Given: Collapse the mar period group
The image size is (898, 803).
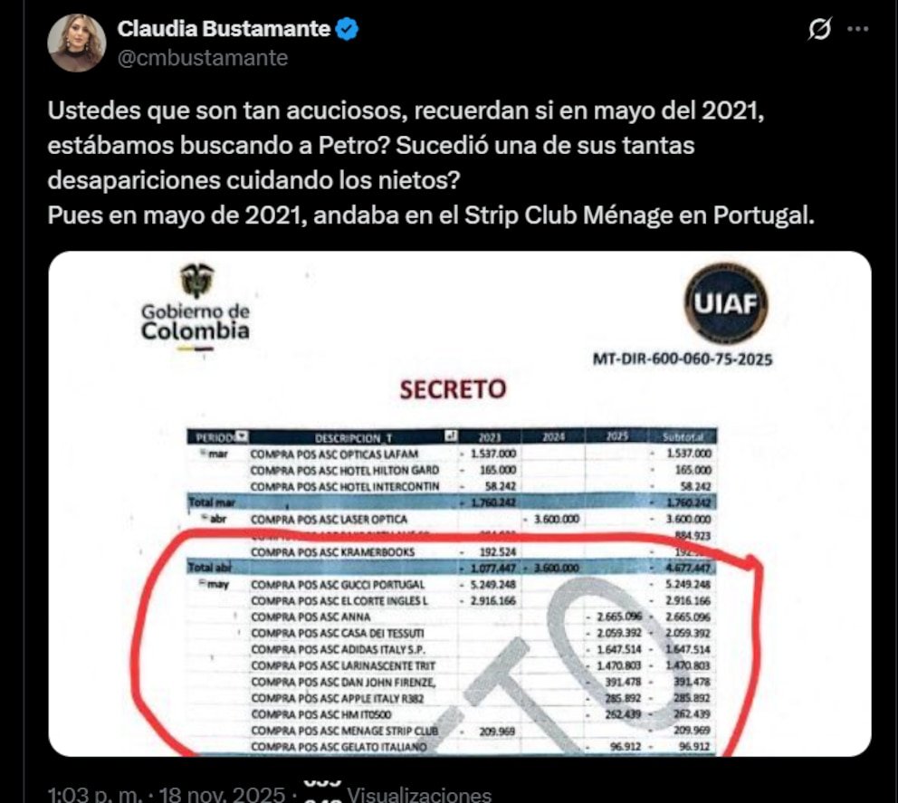Looking at the screenshot, I should pos(203,453).
